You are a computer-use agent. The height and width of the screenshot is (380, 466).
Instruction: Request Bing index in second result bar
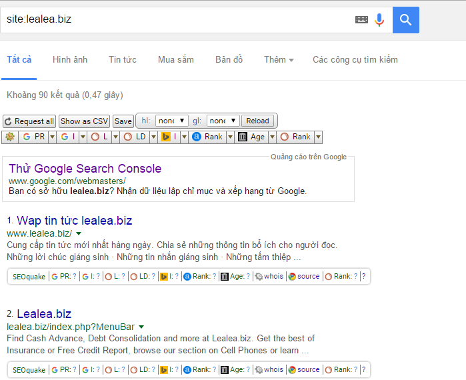(x=169, y=370)
